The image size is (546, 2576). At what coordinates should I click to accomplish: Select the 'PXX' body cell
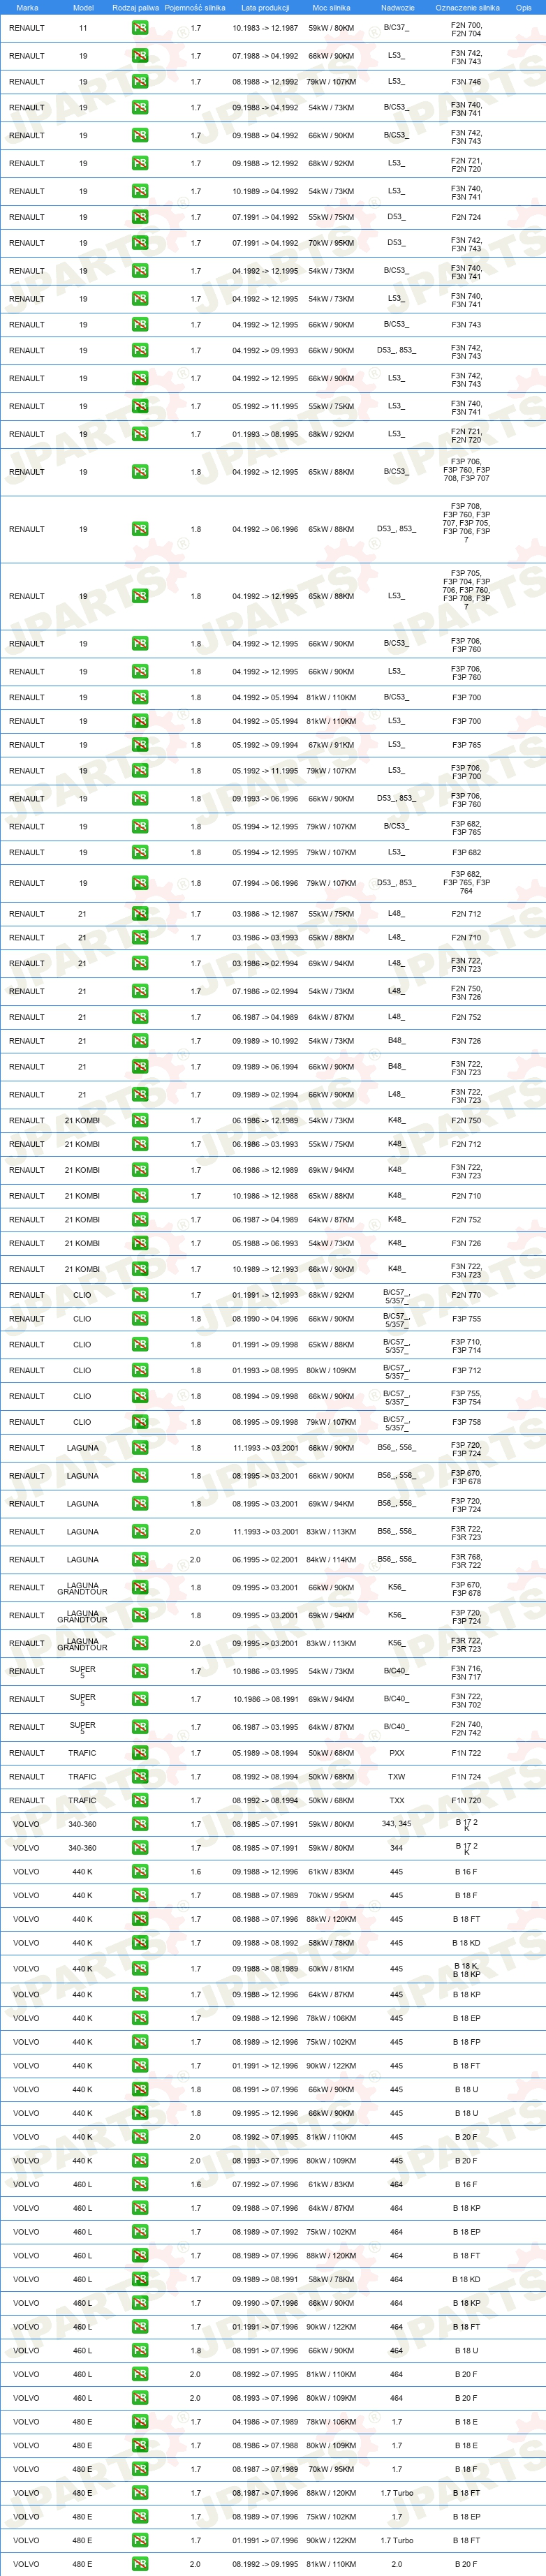397,1753
